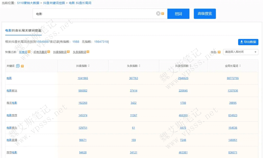
Task: Filter by 头条指数词 quick filter
Action: [79, 52]
